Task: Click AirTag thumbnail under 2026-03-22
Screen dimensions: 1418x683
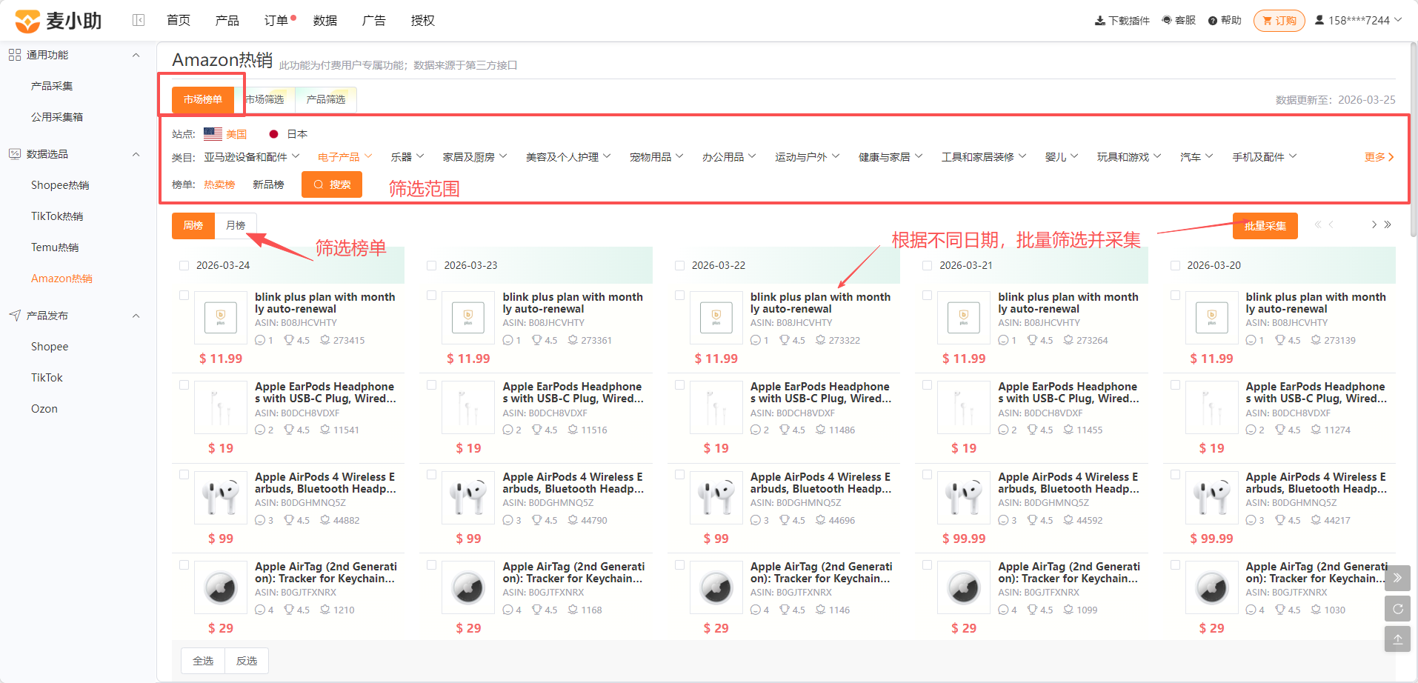Action: pos(716,587)
